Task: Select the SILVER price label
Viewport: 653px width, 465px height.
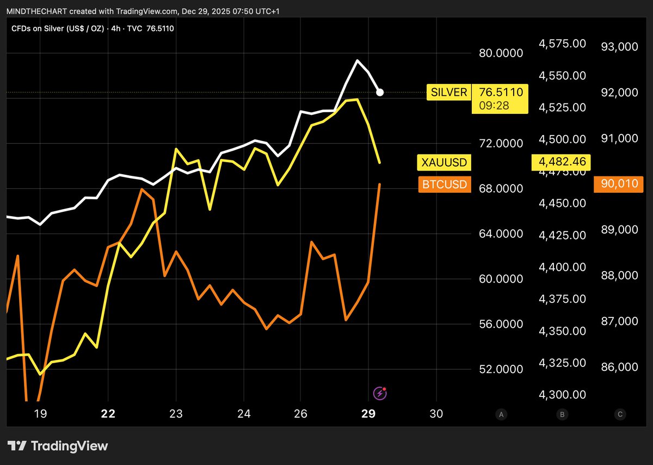Action: click(x=448, y=92)
